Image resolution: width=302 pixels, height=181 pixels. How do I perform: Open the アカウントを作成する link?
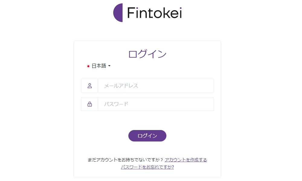(x=185, y=160)
